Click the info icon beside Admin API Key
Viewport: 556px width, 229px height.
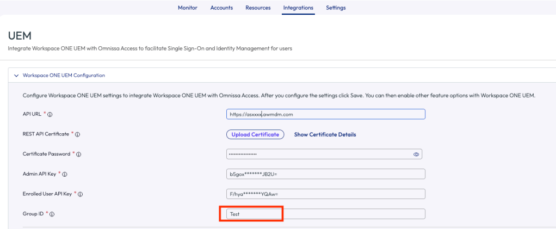(65, 174)
